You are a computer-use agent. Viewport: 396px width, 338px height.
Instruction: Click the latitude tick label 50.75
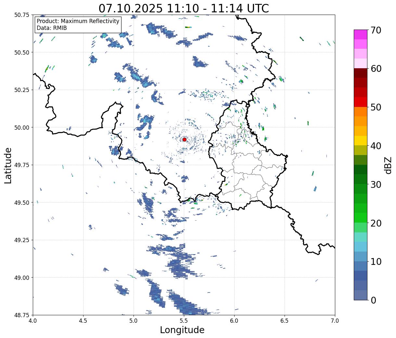(x=21, y=15)
